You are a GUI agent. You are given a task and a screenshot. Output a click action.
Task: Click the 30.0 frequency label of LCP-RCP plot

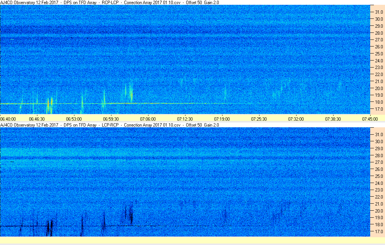379,141
